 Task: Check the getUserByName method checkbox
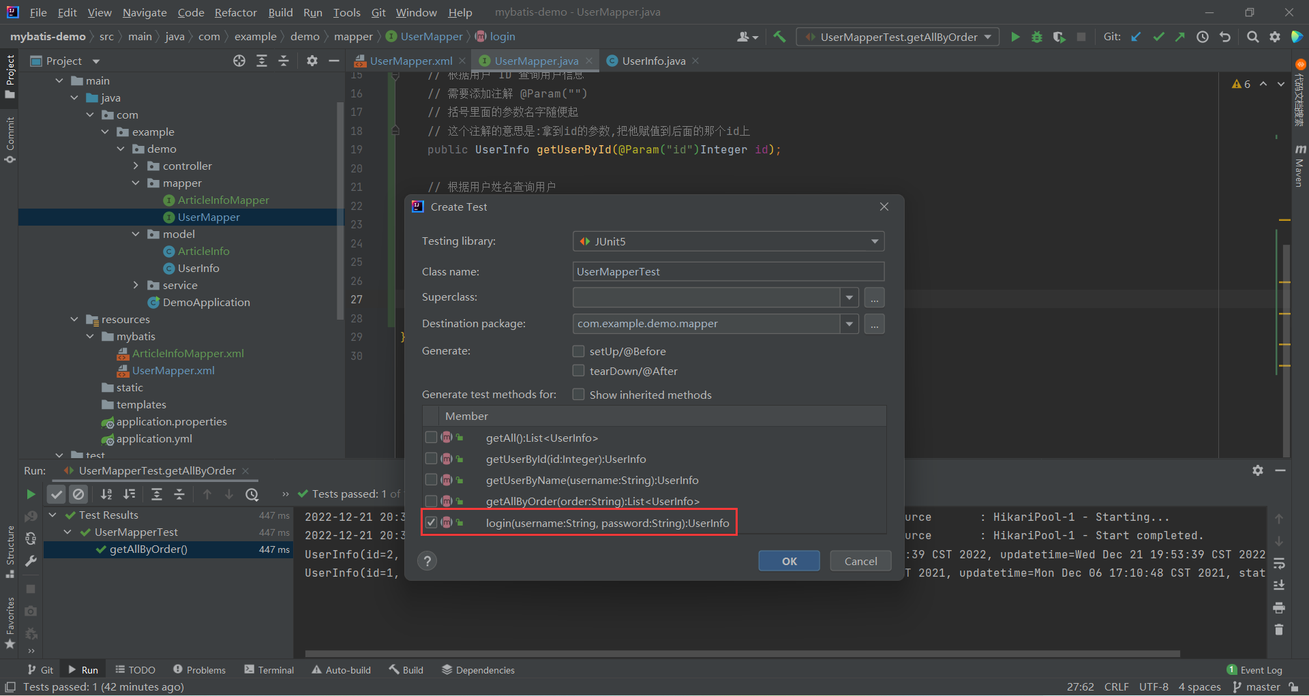431,480
